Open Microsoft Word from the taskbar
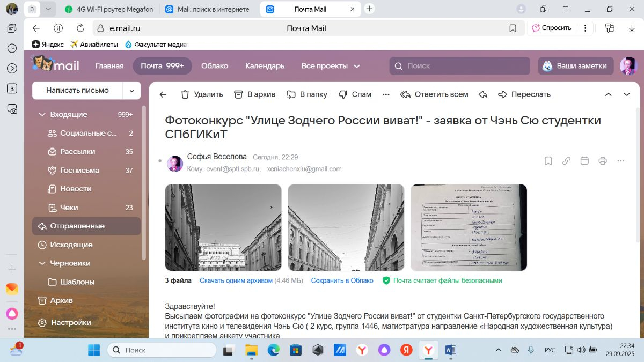Image resolution: width=644 pixels, height=362 pixels. point(451,350)
